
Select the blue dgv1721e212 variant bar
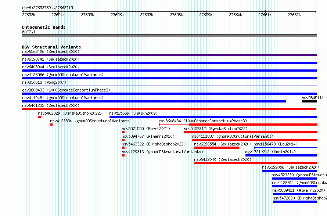point(281,155)
